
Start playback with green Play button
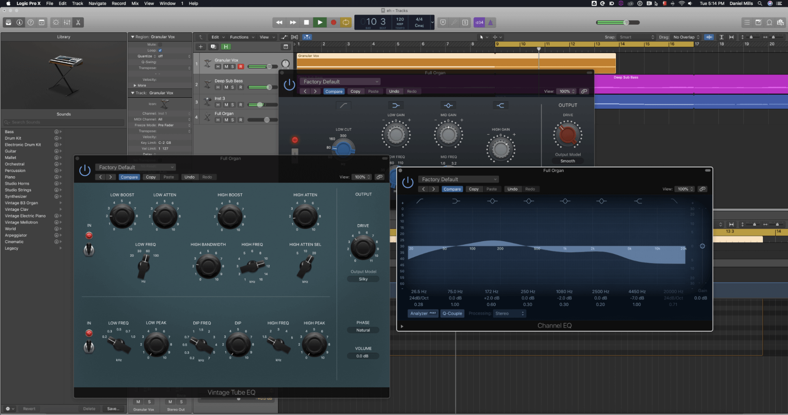click(x=320, y=22)
